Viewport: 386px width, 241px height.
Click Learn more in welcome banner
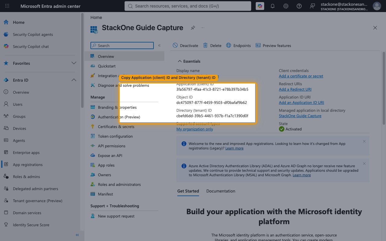[x=234, y=148]
